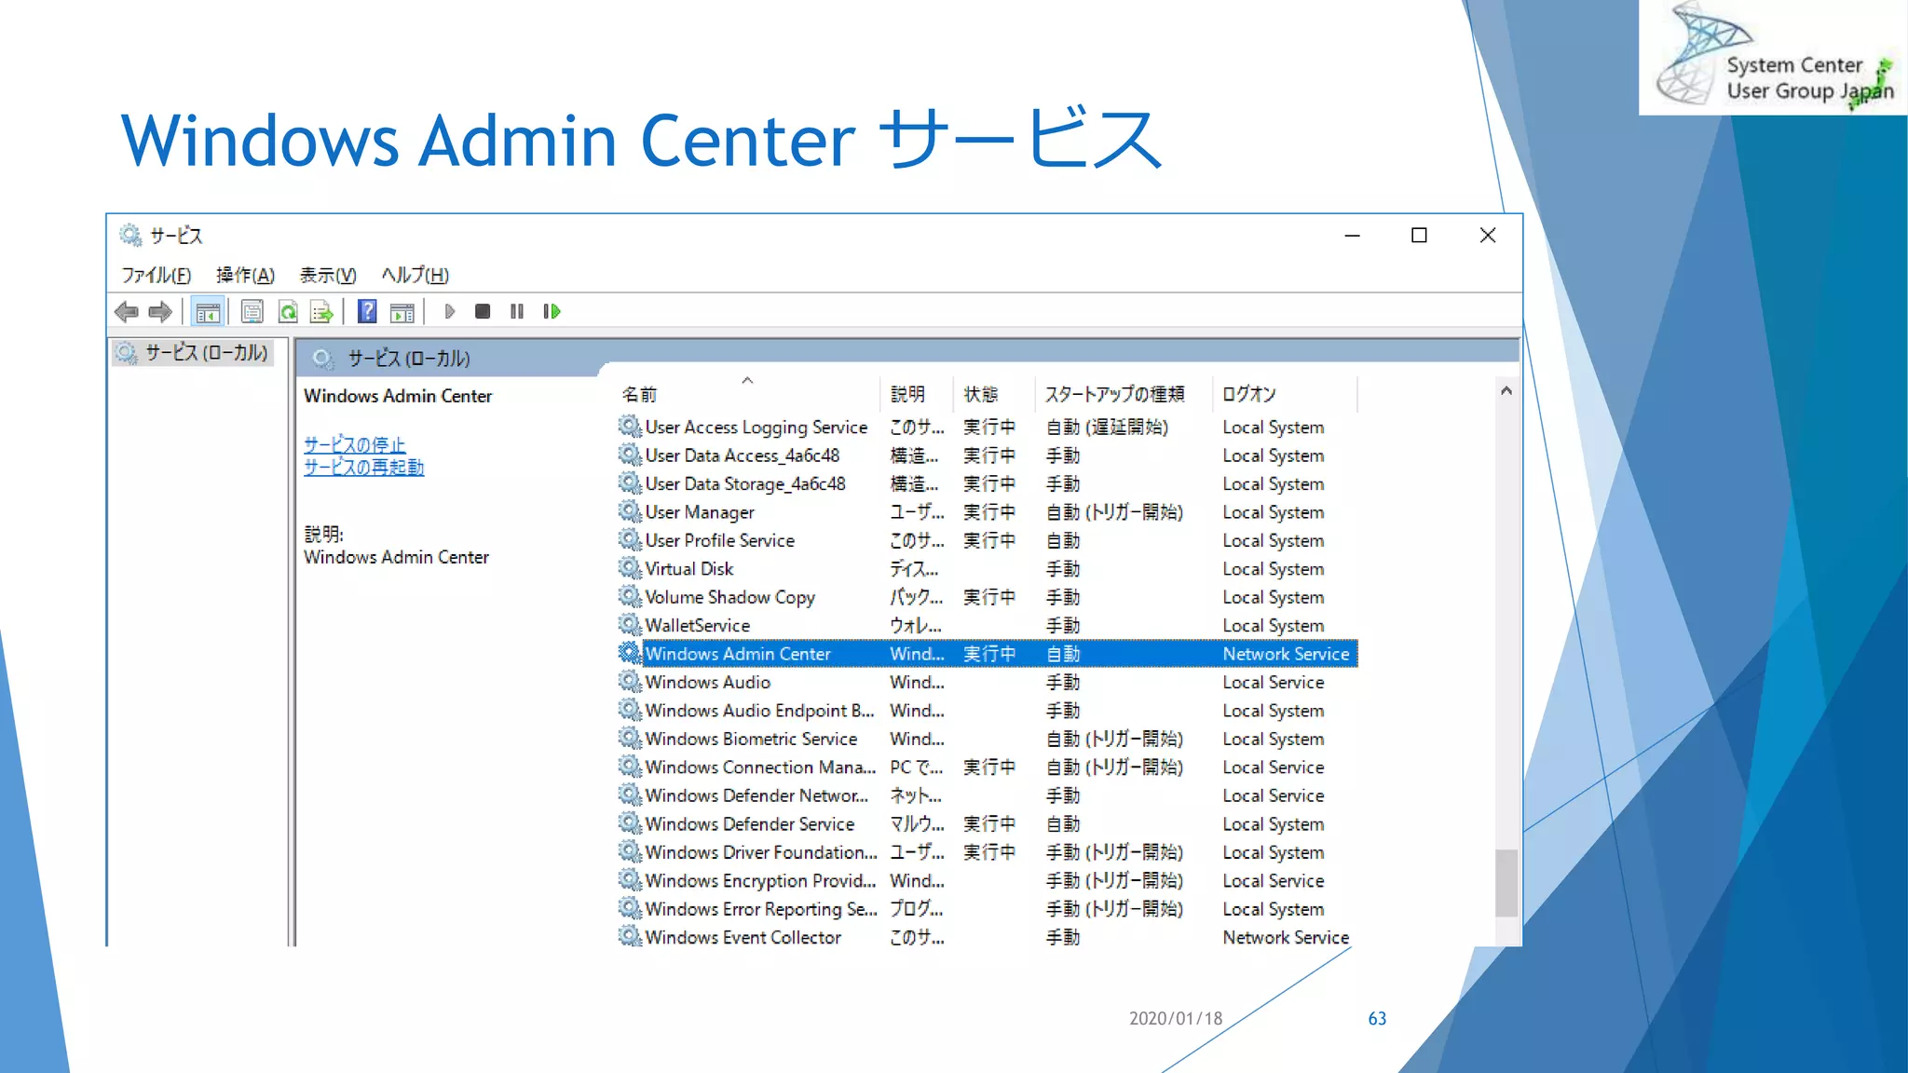Click the サービスの再起動 link
Viewport: 1908px width, 1073px height.
[x=364, y=467]
